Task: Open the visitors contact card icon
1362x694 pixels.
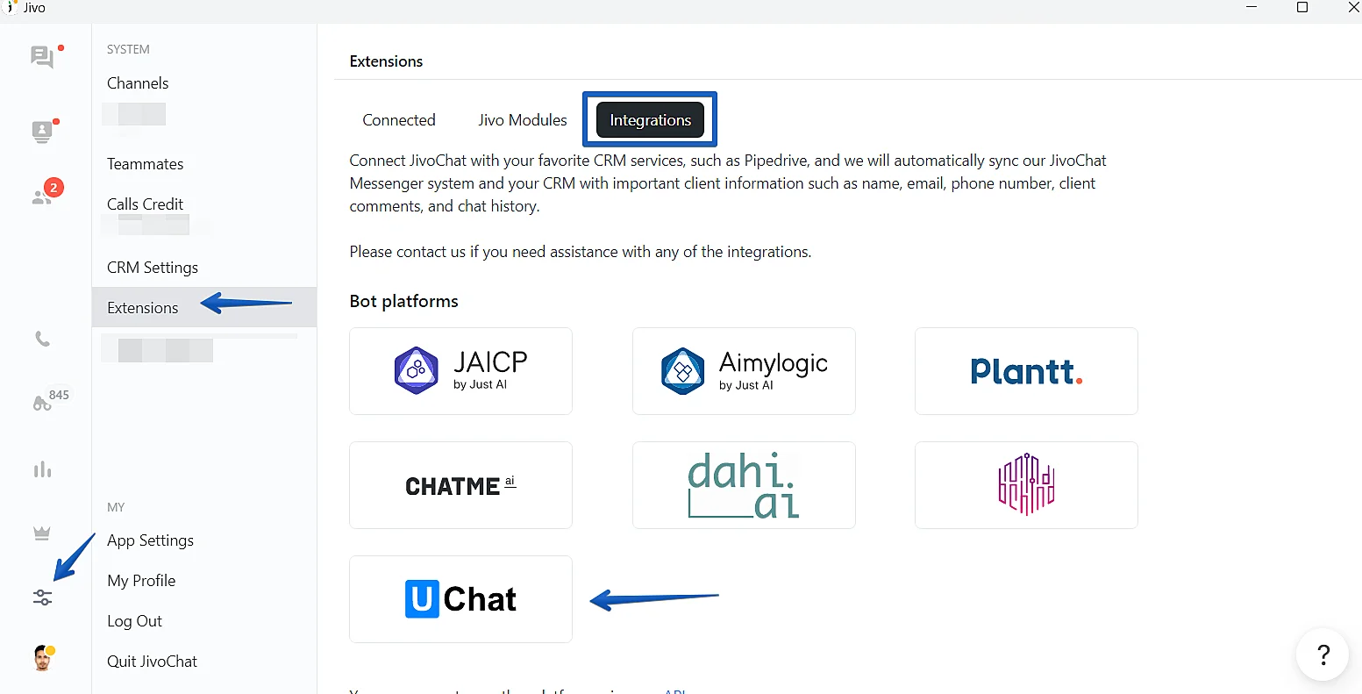Action: tap(42, 132)
